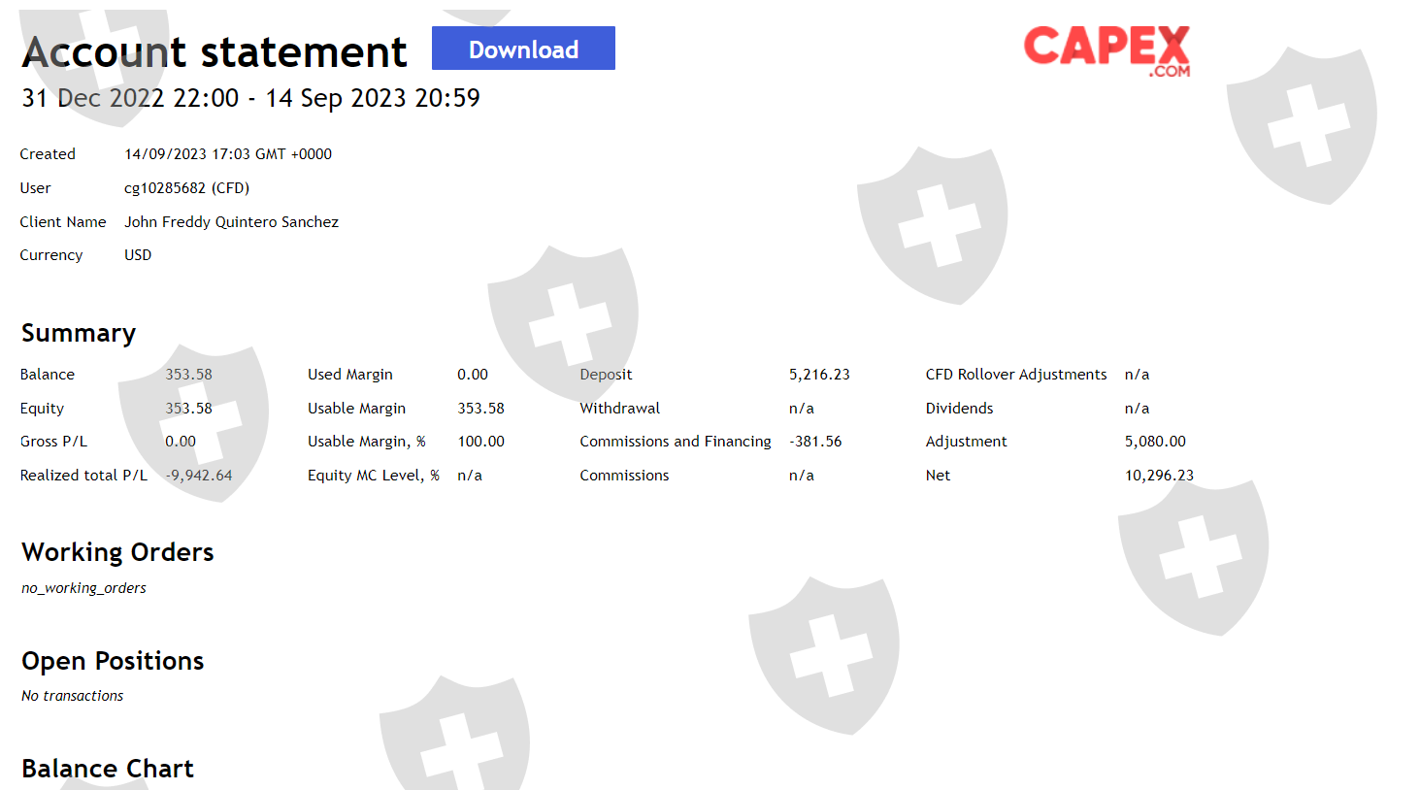Open the CAPEX.com logo
This screenshot has height=790, width=1420.
click(1106, 51)
